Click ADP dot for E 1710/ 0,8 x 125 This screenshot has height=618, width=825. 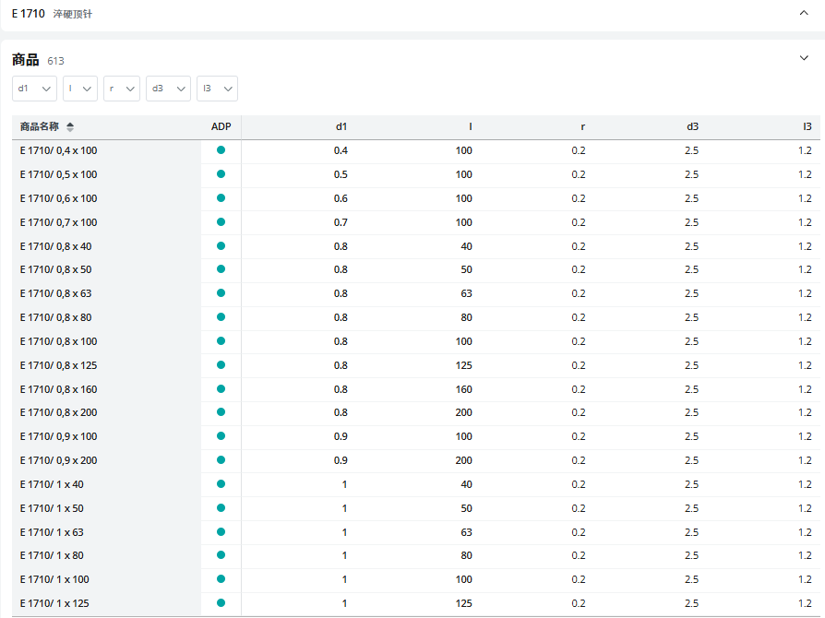coord(221,364)
